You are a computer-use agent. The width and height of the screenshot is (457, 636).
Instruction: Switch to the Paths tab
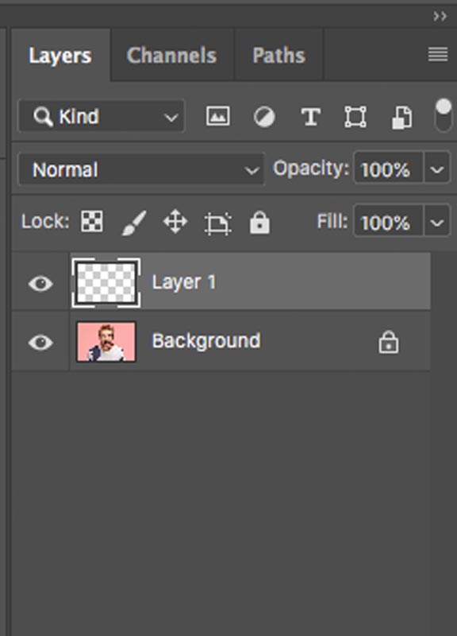(x=278, y=55)
